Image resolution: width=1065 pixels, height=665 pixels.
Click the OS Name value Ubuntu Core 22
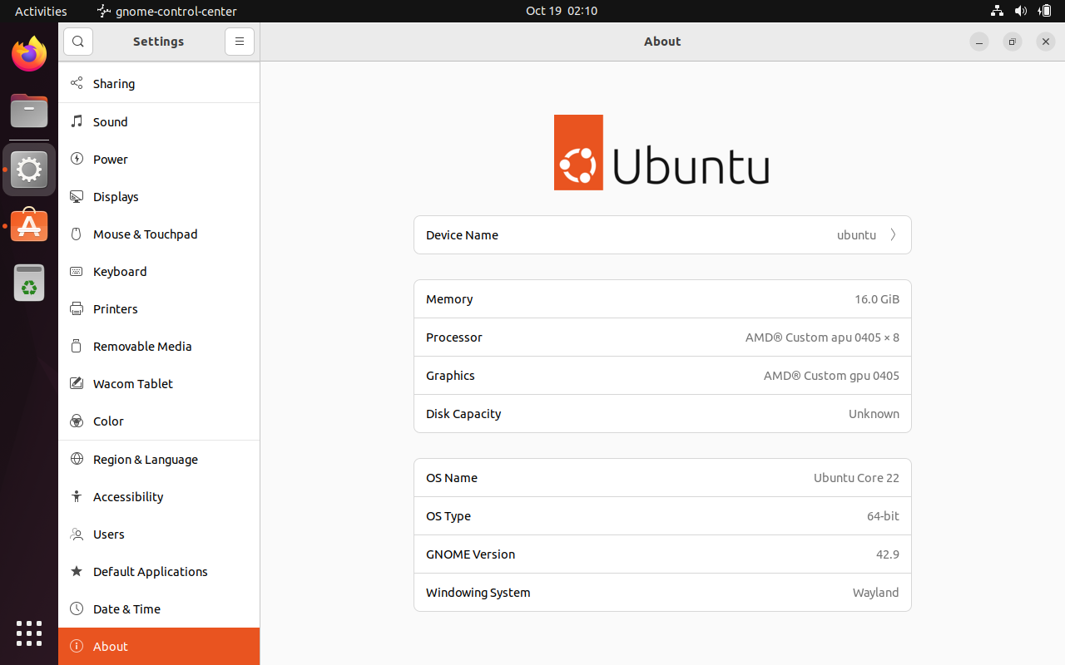click(856, 478)
